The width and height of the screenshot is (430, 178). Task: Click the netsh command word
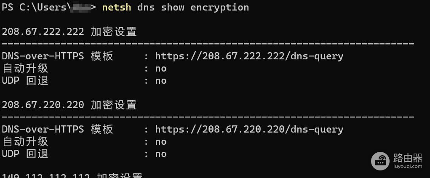[x=117, y=8]
